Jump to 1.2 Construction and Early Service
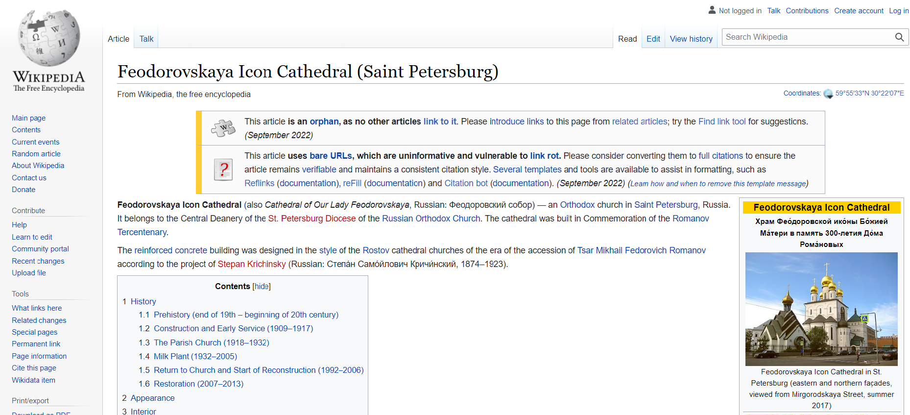This screenshot has width=910, height=415. coord(226,329)
